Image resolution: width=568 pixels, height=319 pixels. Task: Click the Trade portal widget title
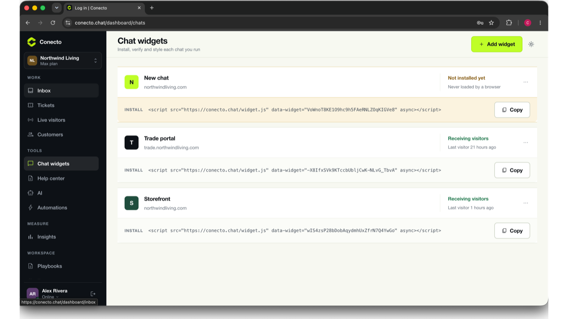click(159, 138)
